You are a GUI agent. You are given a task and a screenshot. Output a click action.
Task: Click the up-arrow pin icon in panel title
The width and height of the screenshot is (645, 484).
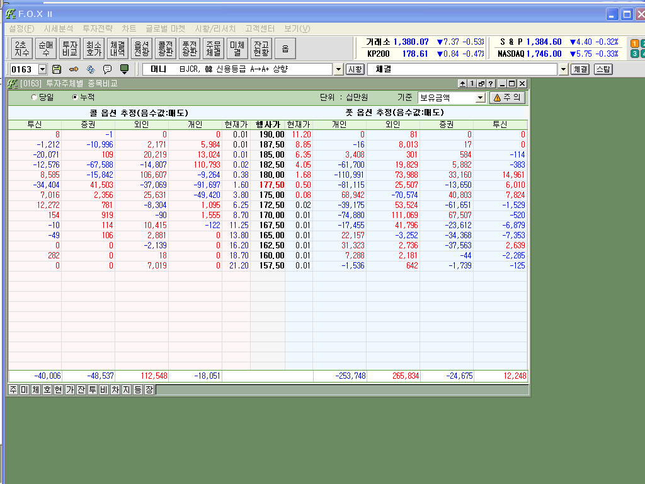click(x=462, y=83)
